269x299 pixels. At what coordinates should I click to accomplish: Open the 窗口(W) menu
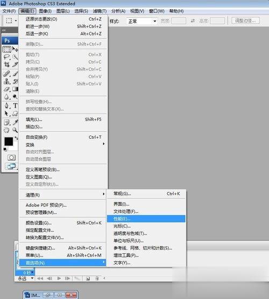157,11
